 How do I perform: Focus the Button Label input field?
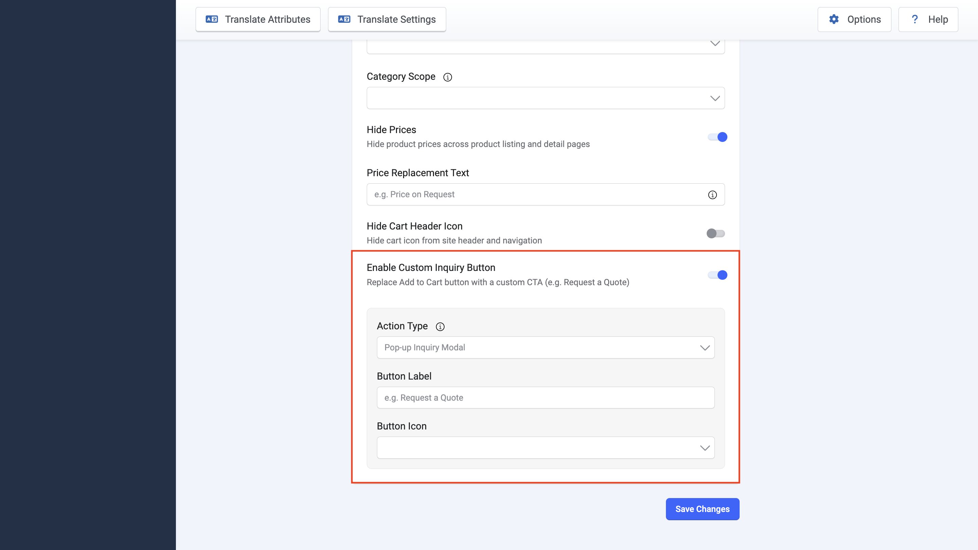pos(546,398)
